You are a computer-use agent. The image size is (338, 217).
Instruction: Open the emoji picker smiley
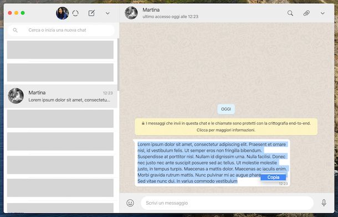(130, 203)
